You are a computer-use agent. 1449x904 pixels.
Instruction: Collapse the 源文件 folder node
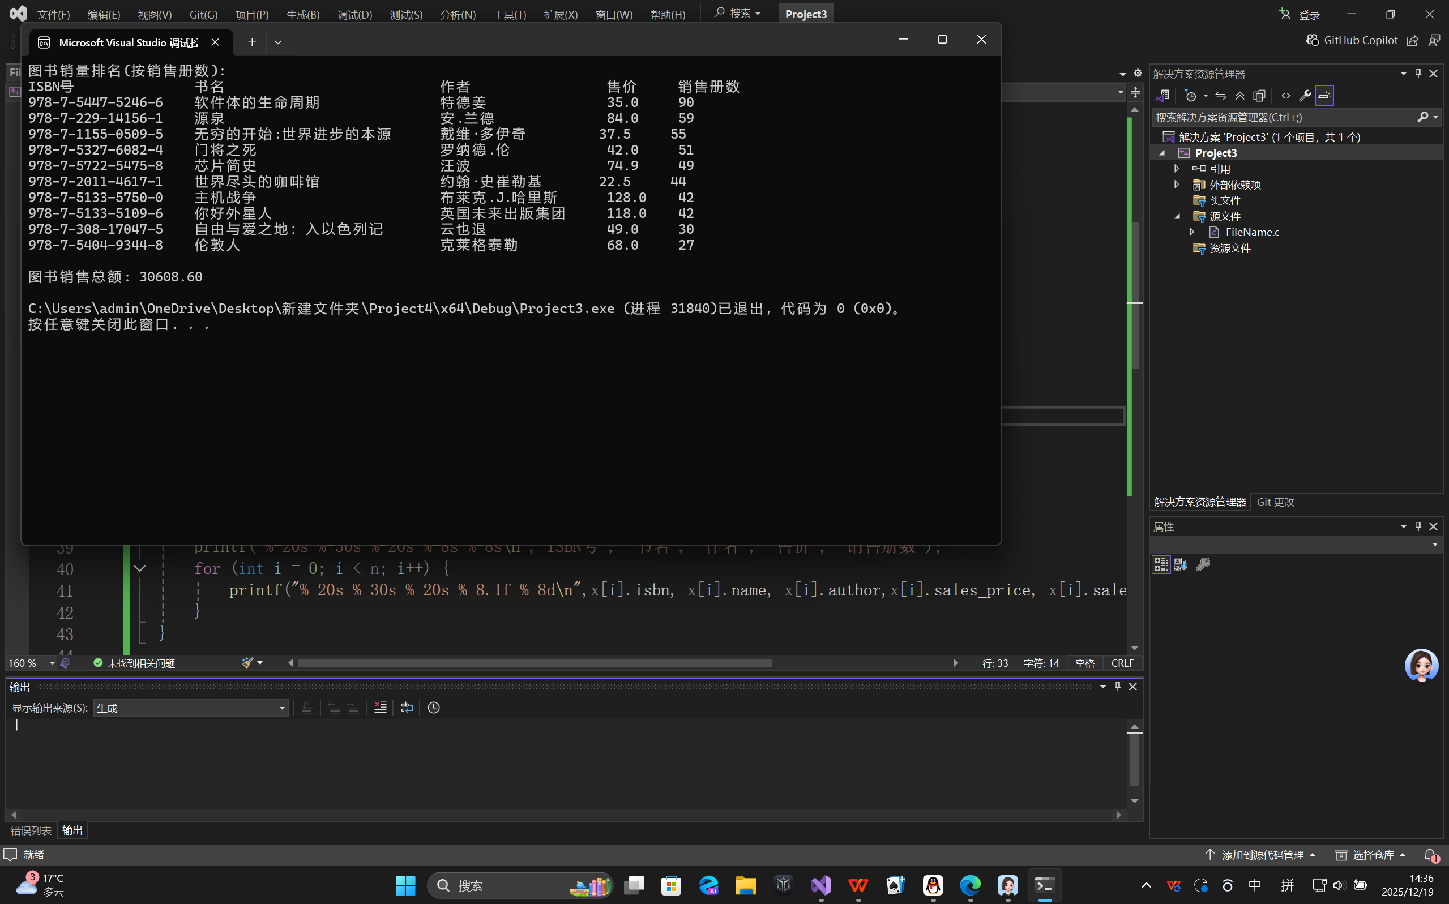pyautogui.click(x=1177, y=216)
